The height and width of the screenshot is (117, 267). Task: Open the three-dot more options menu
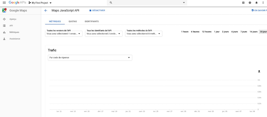pos(263,3)
